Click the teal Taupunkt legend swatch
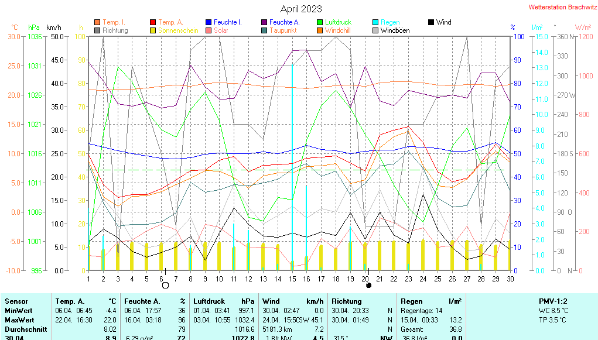 click(264, 30)
